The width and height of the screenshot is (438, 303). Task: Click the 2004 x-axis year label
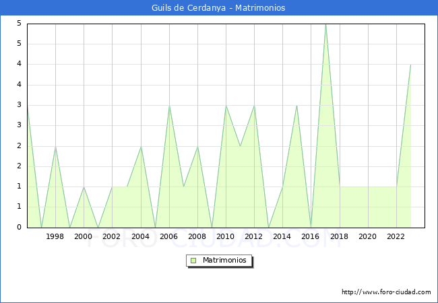pos(140,237)
